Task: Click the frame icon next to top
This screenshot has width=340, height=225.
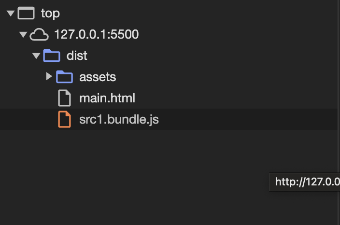Action: pos(26,13)
